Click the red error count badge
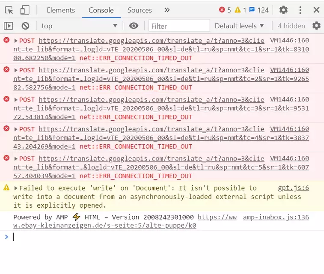 tap(225, 10)
